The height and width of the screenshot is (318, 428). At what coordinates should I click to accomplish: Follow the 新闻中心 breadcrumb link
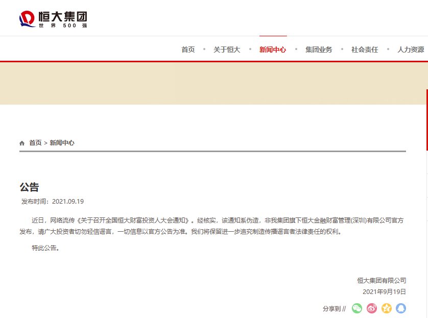tap(62, 143)
